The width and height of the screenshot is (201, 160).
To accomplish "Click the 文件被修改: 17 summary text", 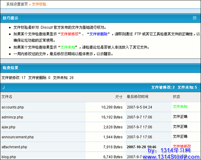I will pyautogui.click(x=14, y=78).
